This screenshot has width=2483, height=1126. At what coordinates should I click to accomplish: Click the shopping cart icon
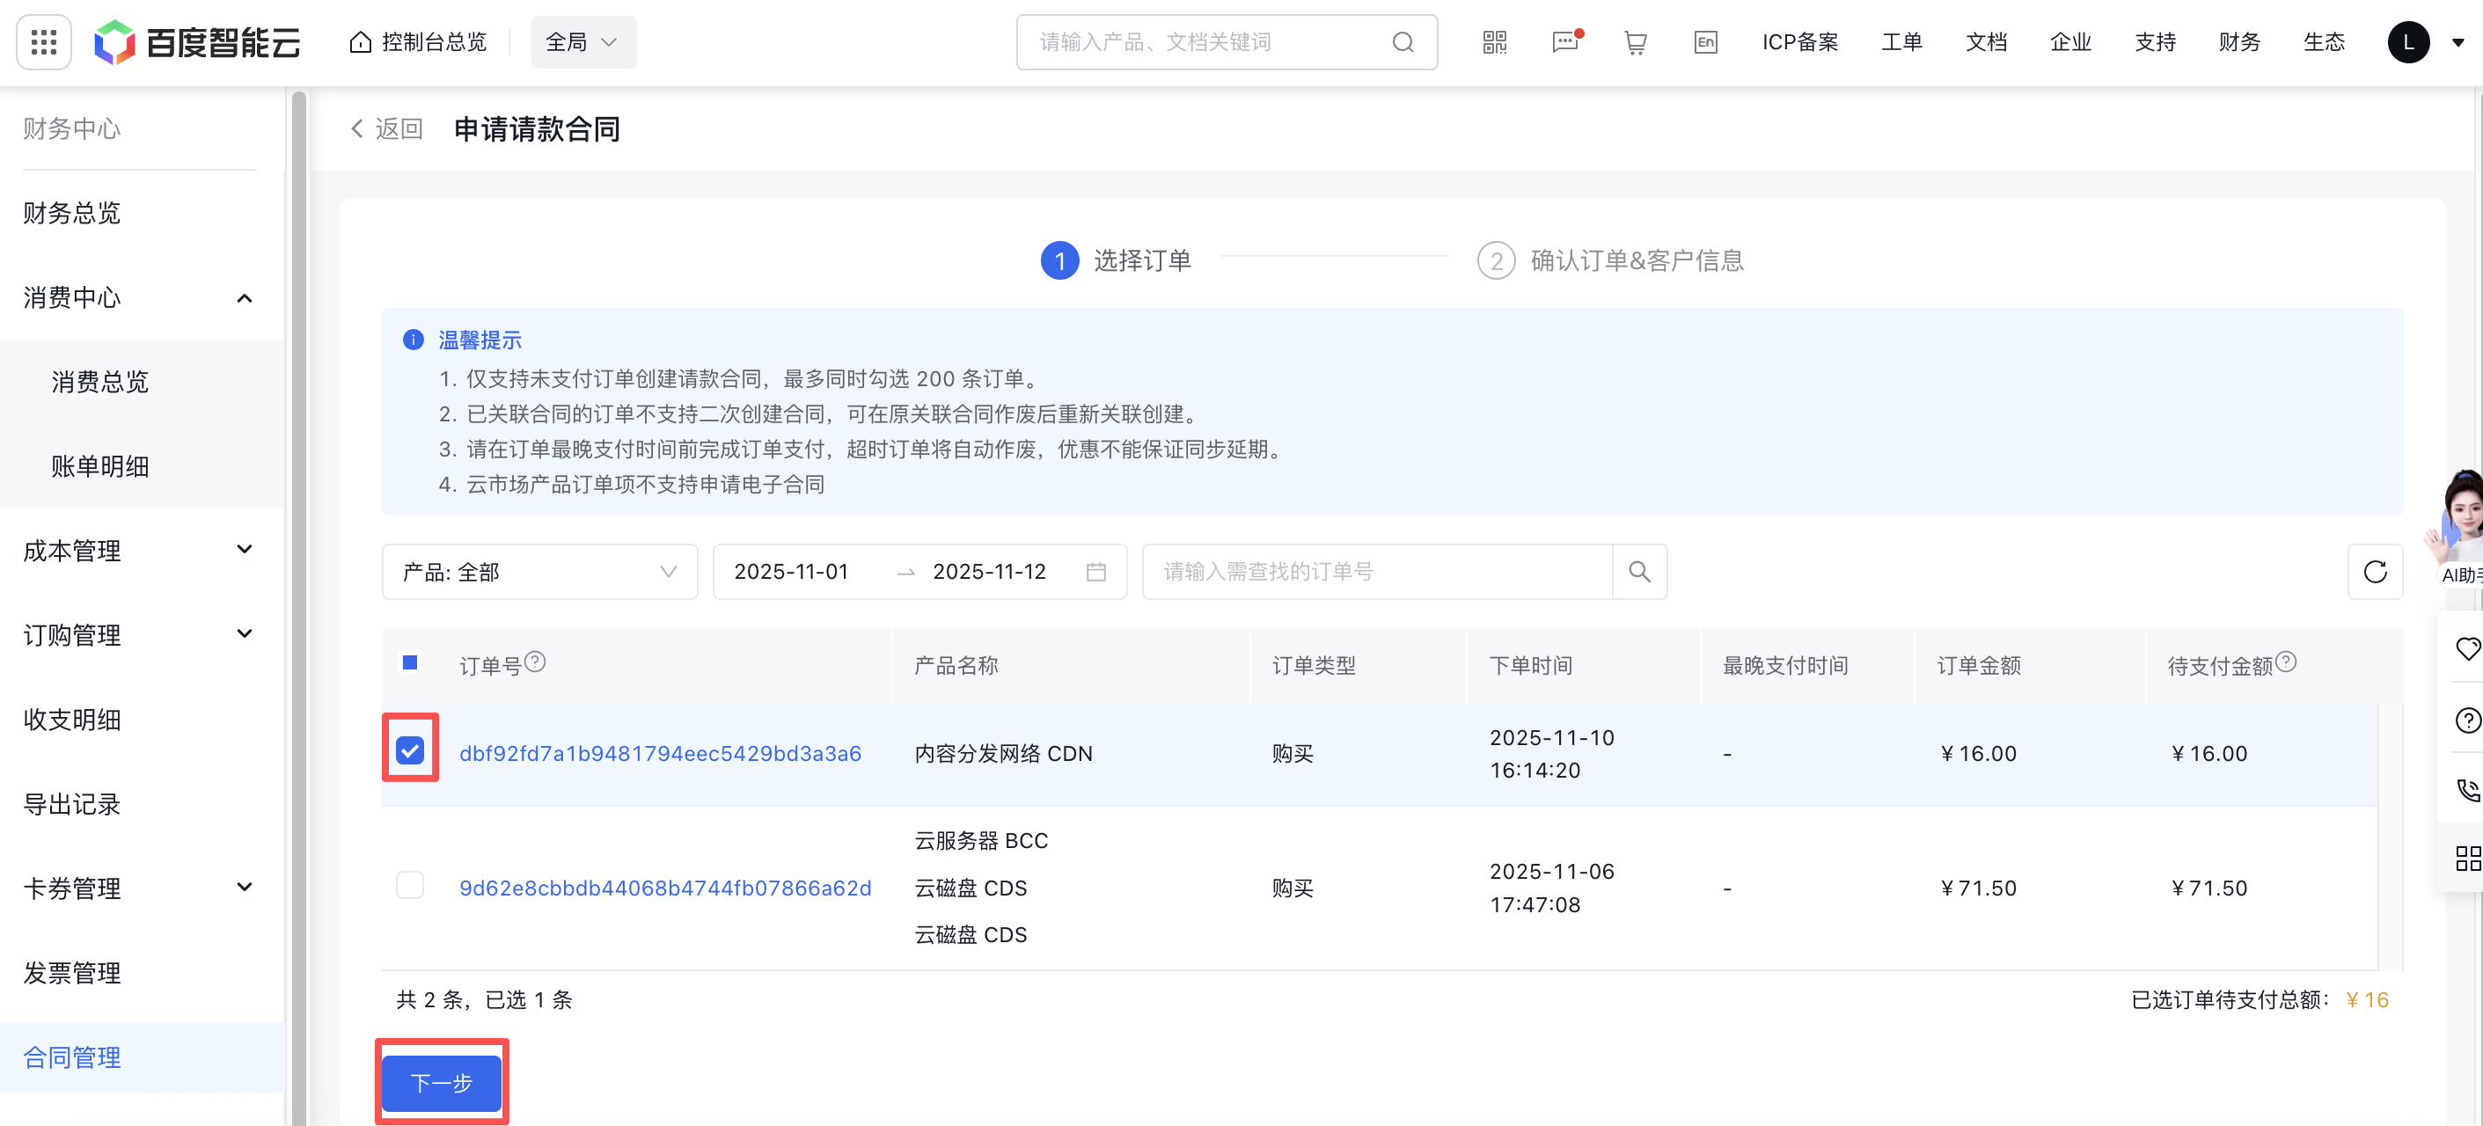[x=1635, y=42]
